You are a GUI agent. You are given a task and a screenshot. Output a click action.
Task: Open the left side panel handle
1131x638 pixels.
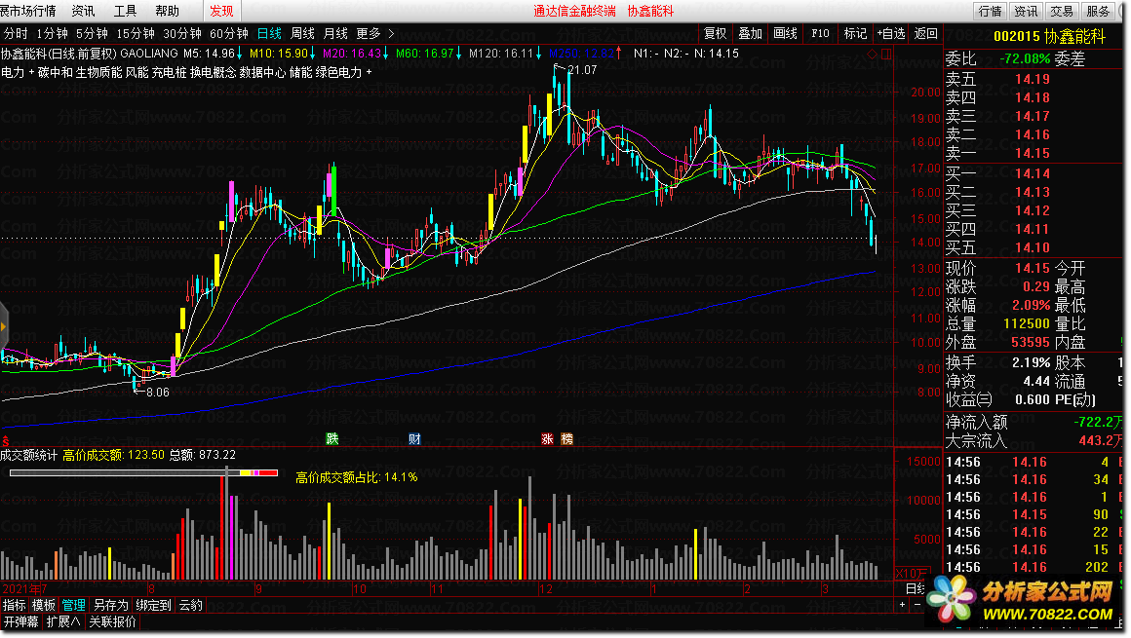pos(4,326)
